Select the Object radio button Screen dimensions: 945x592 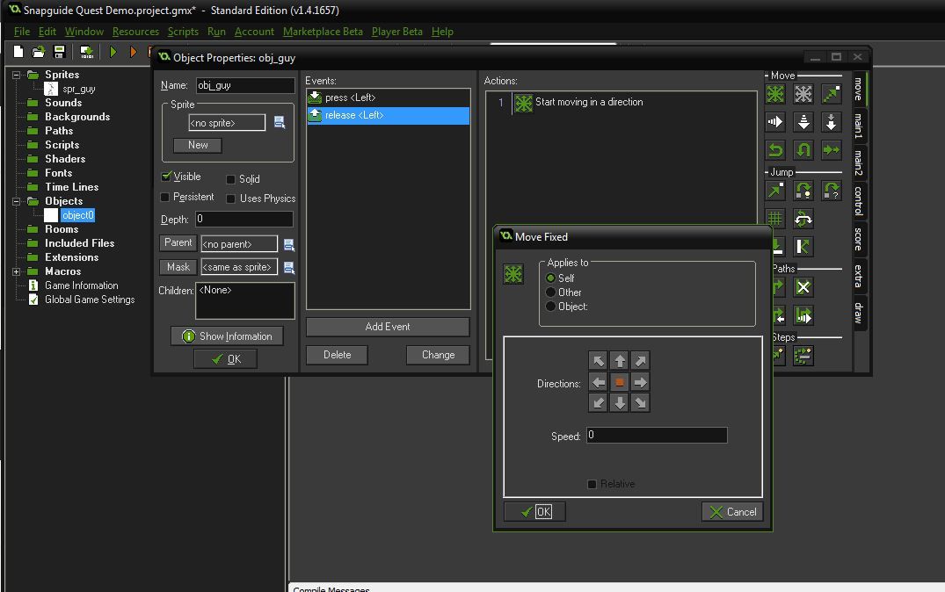(x=550, y=306)
